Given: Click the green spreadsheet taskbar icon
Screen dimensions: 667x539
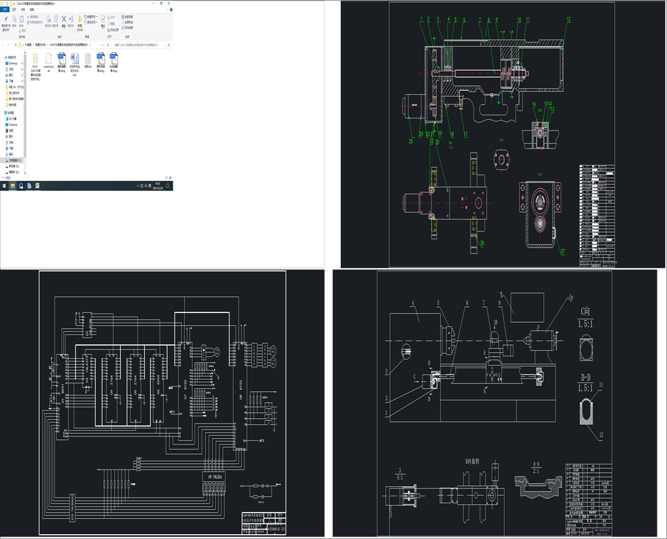Looking at the screenshot, I should point(37,186).
